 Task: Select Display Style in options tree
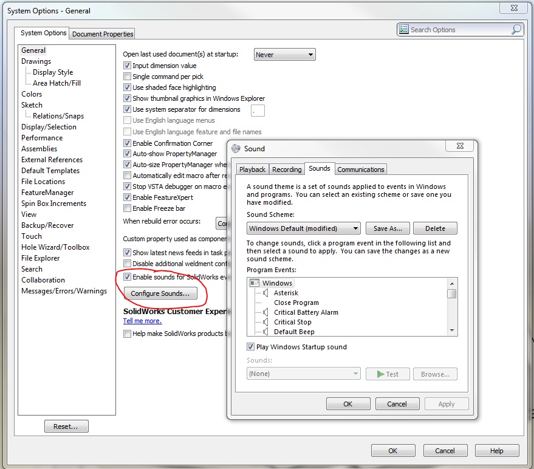pos(53,72)
